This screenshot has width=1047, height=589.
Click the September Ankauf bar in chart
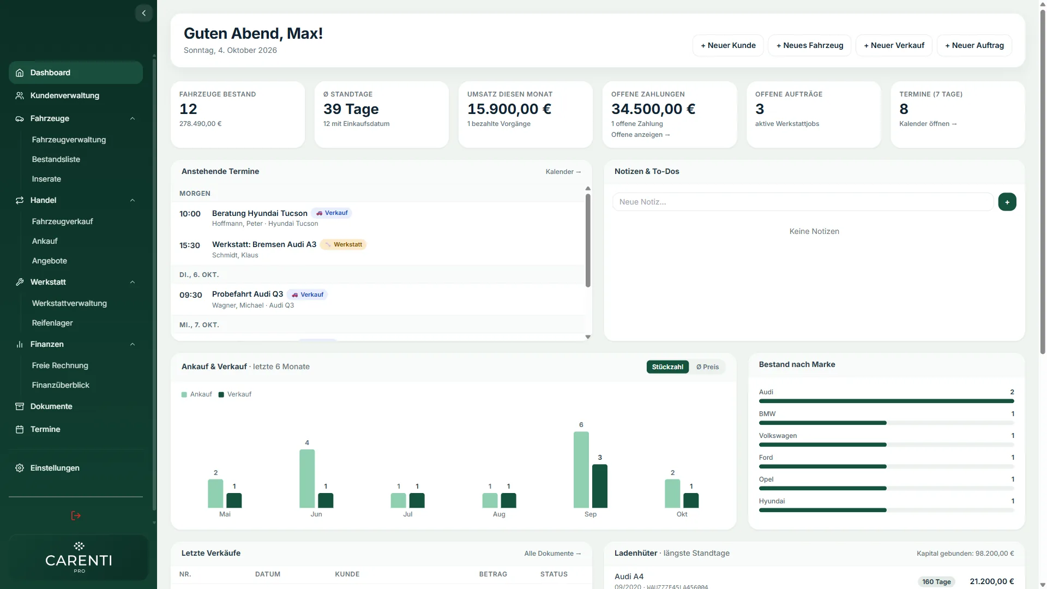pos(581,470)
